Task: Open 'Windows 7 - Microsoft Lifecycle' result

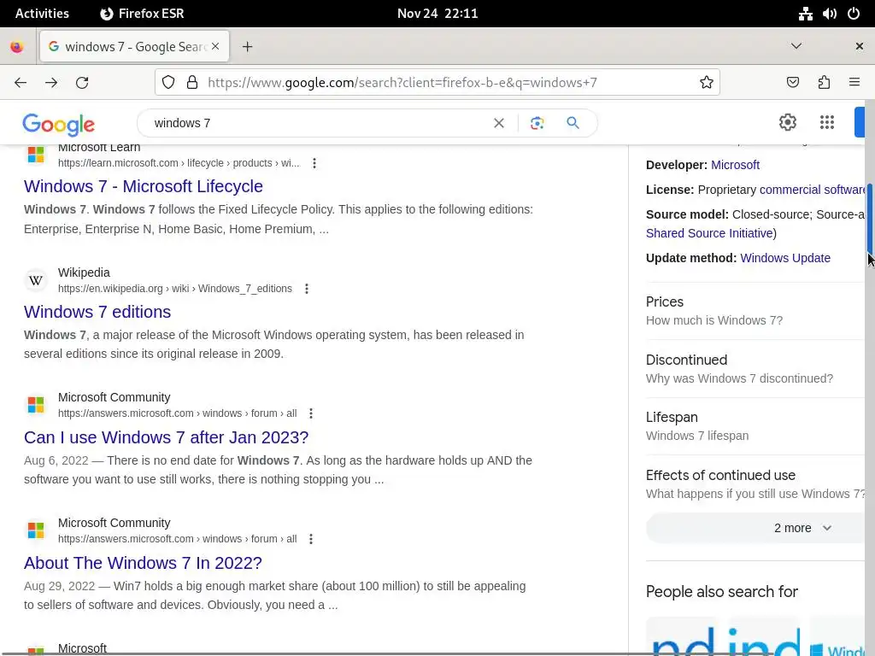Action: coord(144,186)
